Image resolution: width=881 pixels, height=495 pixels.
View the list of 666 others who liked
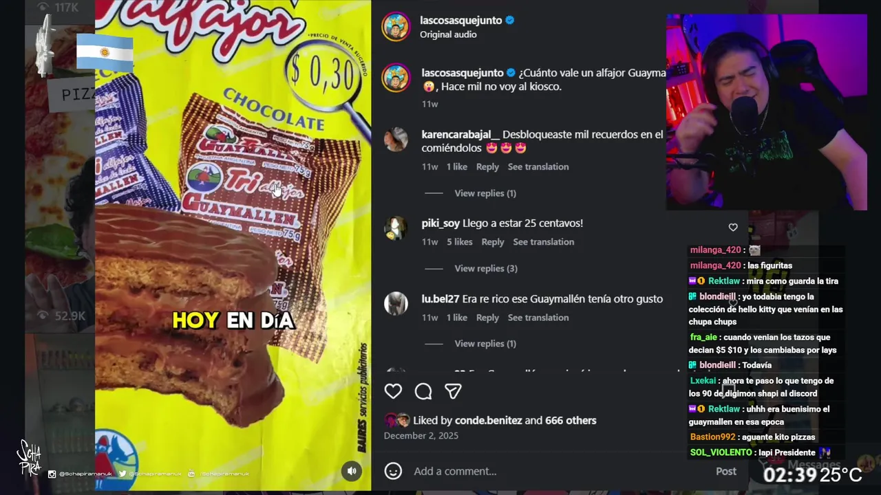(x=571, y=421)
